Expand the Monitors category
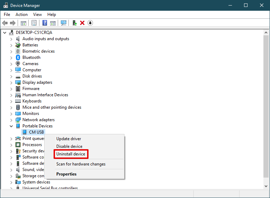The height and width of the screenshot is (198, 270). [11, 114]
